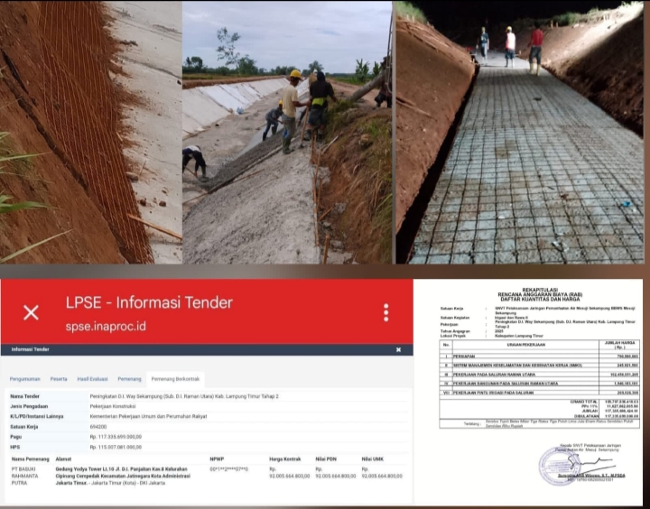This screenshot has width=650, height=509.
Task: Open the left photo of wire-mesh slope
Action: [89, 132]
